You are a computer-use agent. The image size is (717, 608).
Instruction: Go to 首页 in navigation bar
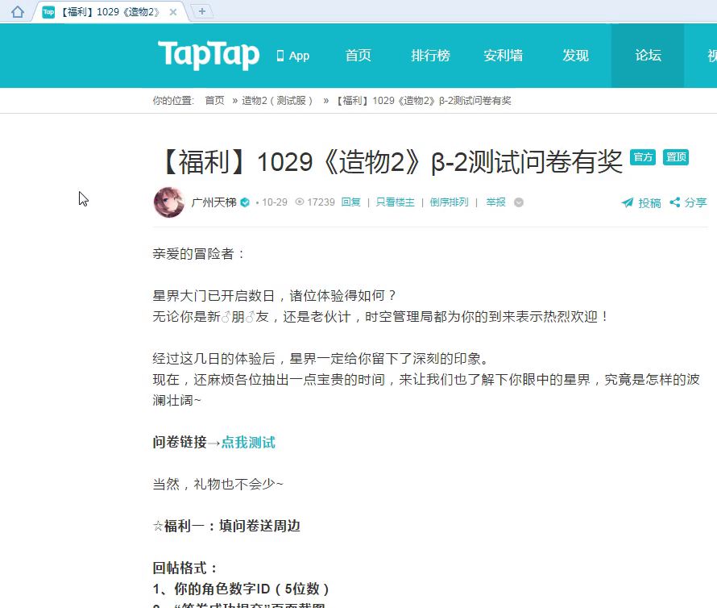coord(358,56)
